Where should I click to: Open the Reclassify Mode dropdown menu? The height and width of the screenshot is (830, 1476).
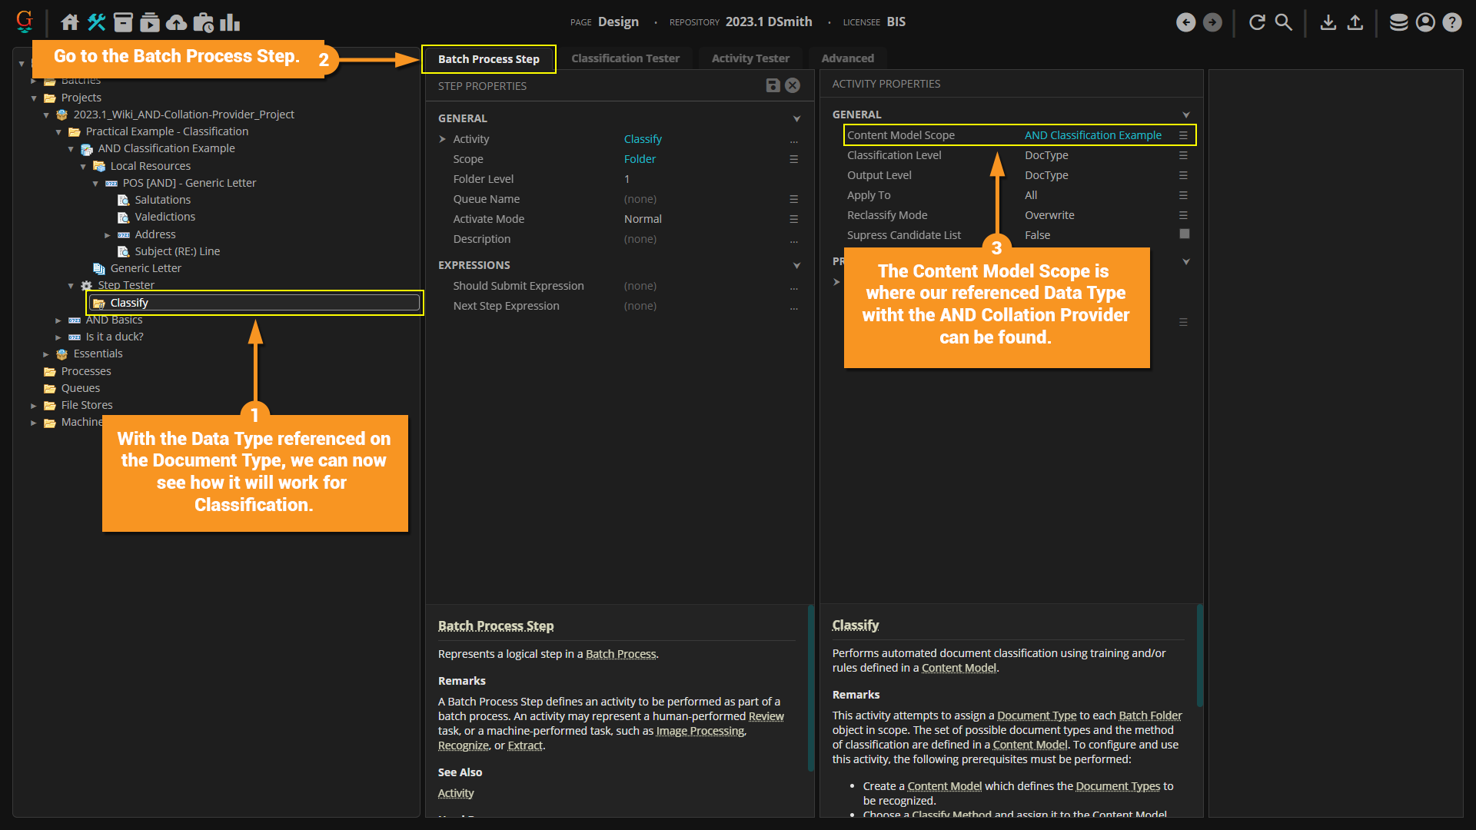1183,215
